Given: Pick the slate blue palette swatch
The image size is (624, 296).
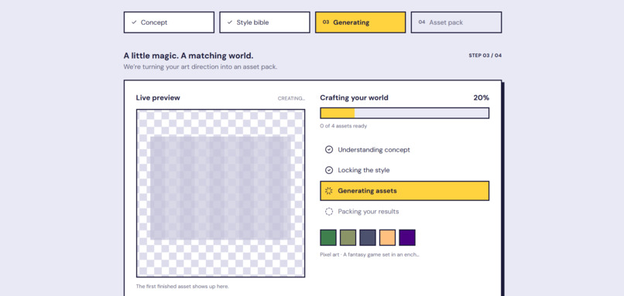Looking at the screenshot, I should click(x=368, y=237).
